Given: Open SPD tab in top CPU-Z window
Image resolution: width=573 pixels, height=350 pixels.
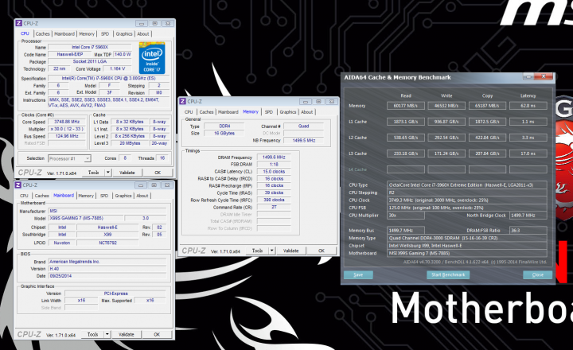Looking at the screenshot, I should point(105,33).
